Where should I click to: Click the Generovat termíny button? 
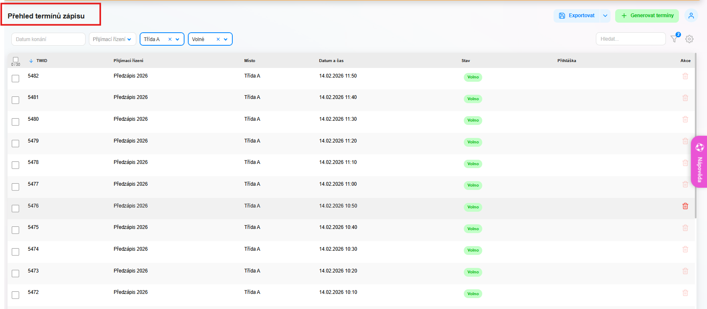tap(647, 16)
